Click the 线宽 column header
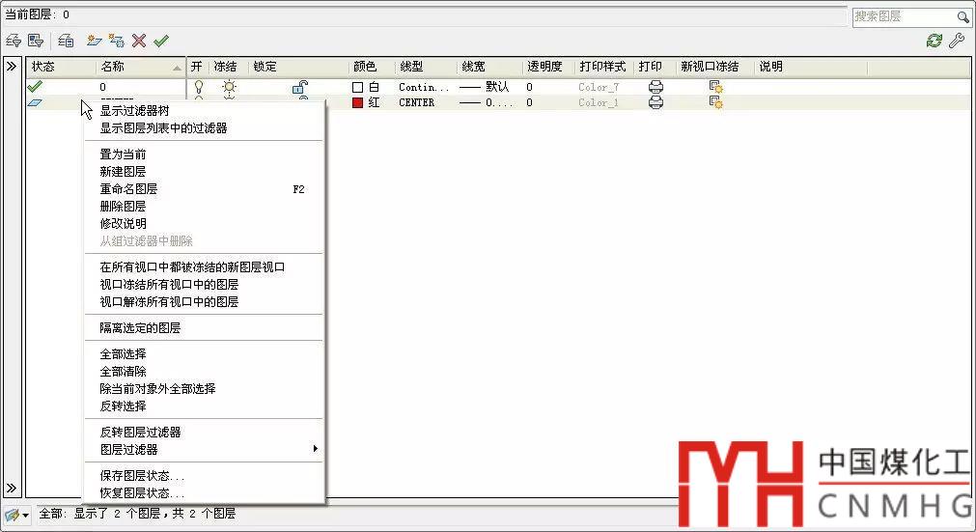 [x=489, y=67]
